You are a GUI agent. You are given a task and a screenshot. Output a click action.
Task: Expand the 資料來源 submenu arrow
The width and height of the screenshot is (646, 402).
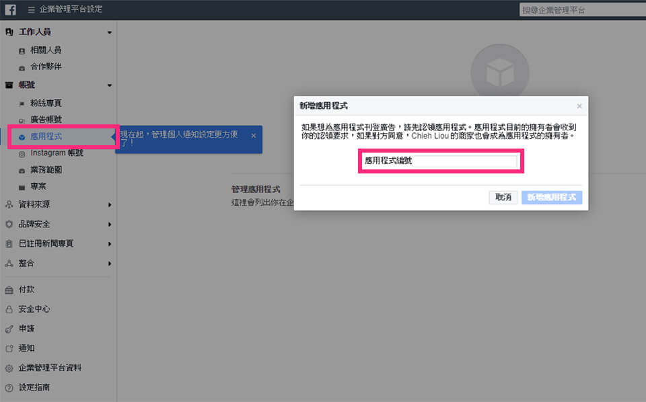click(x=109, y=204)
